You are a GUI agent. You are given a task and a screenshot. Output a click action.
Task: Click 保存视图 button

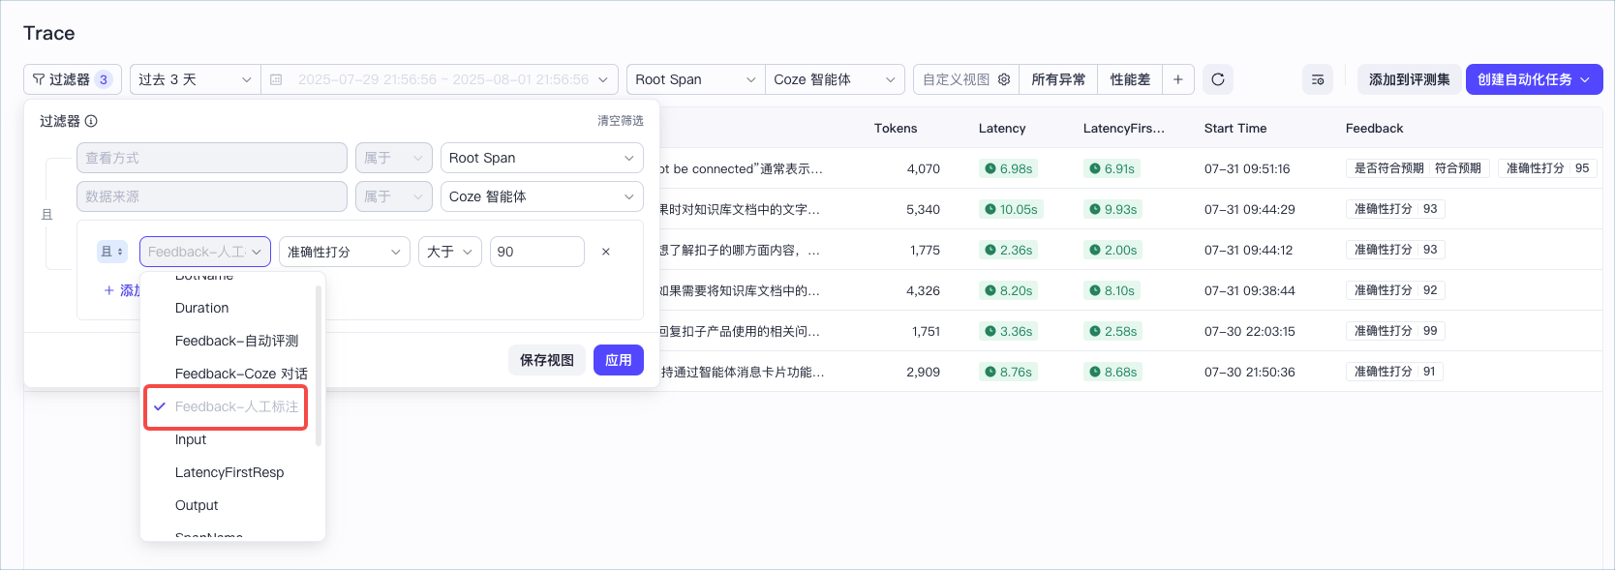pyautogui.click(x=547, y=360)
